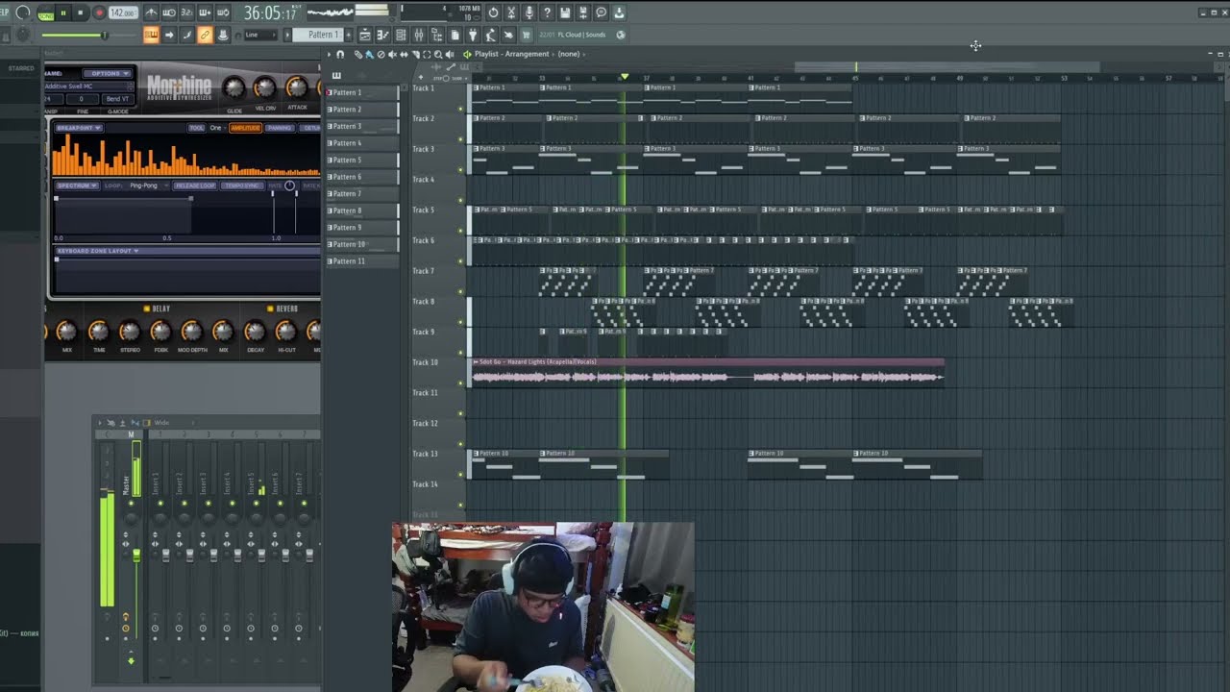Click the GLIDE knob in Morphine
This screenshot has width=1230, height=692.
click(x=234, y=88)
